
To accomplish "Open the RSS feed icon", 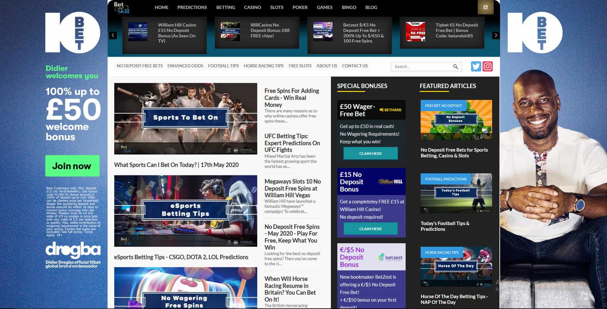I will point(485,7).
